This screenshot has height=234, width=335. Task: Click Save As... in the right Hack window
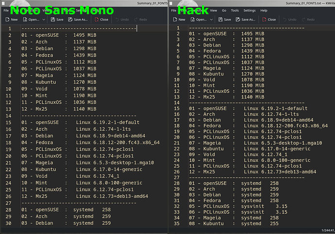[x=246, y=19]
